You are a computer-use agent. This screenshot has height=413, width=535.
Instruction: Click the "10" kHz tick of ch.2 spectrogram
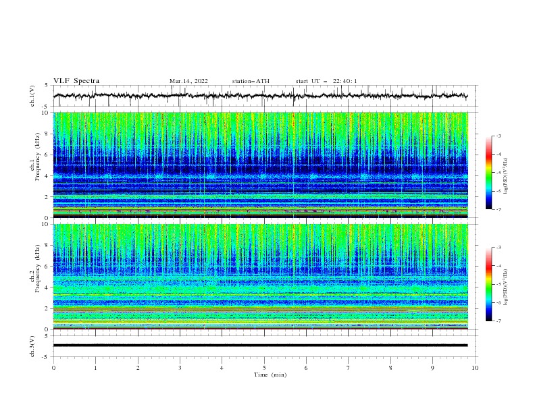[47, 224]
